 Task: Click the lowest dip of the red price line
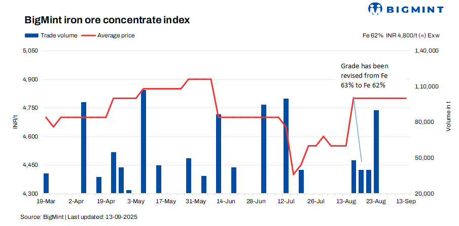click(293, 174)
